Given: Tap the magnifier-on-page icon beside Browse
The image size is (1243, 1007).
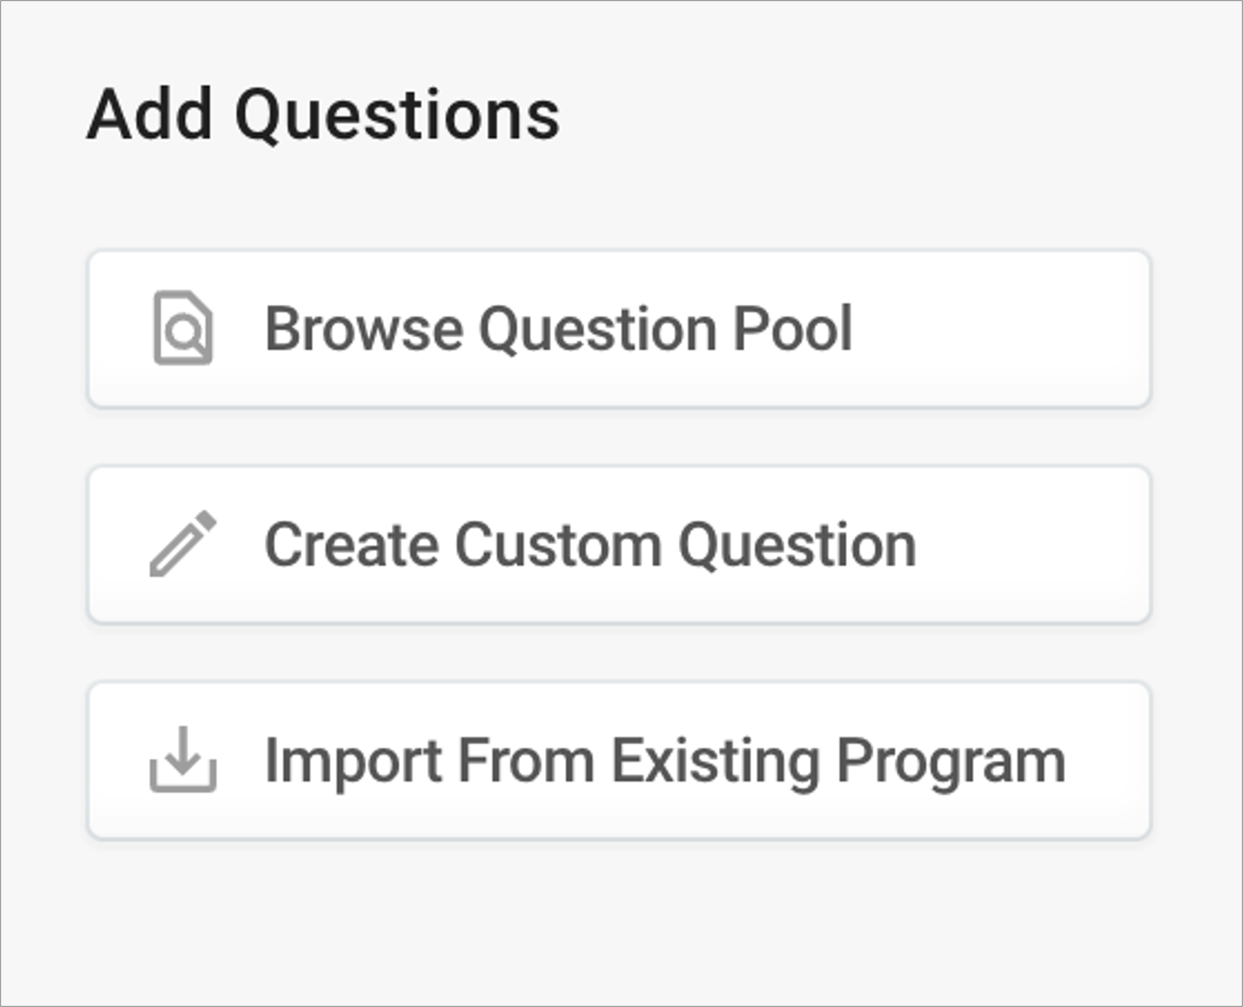Looking at the screenshot, I should 183,328.
